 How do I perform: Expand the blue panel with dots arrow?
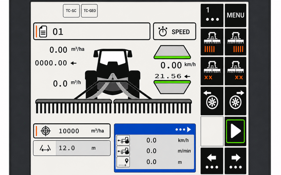(183, 129)
